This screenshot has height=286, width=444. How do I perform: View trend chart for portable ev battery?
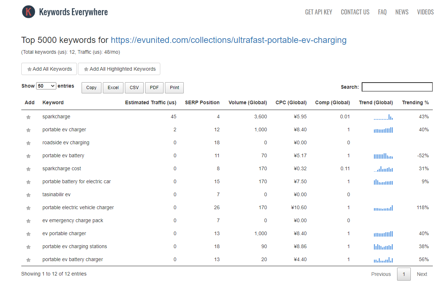[383, 156]
